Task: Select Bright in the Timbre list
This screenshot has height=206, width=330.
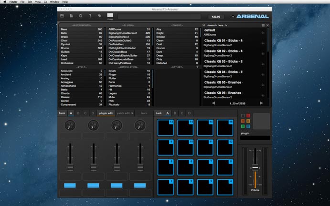Action: [177, 33]
